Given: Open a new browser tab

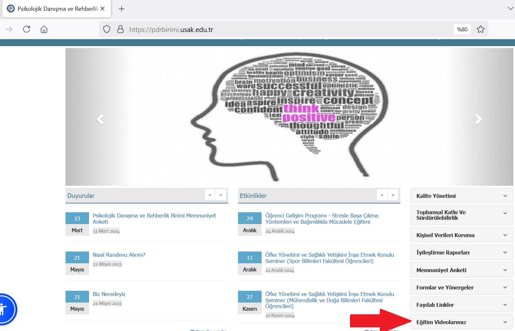Looking at the screenshot, I should tap(121, 9).
